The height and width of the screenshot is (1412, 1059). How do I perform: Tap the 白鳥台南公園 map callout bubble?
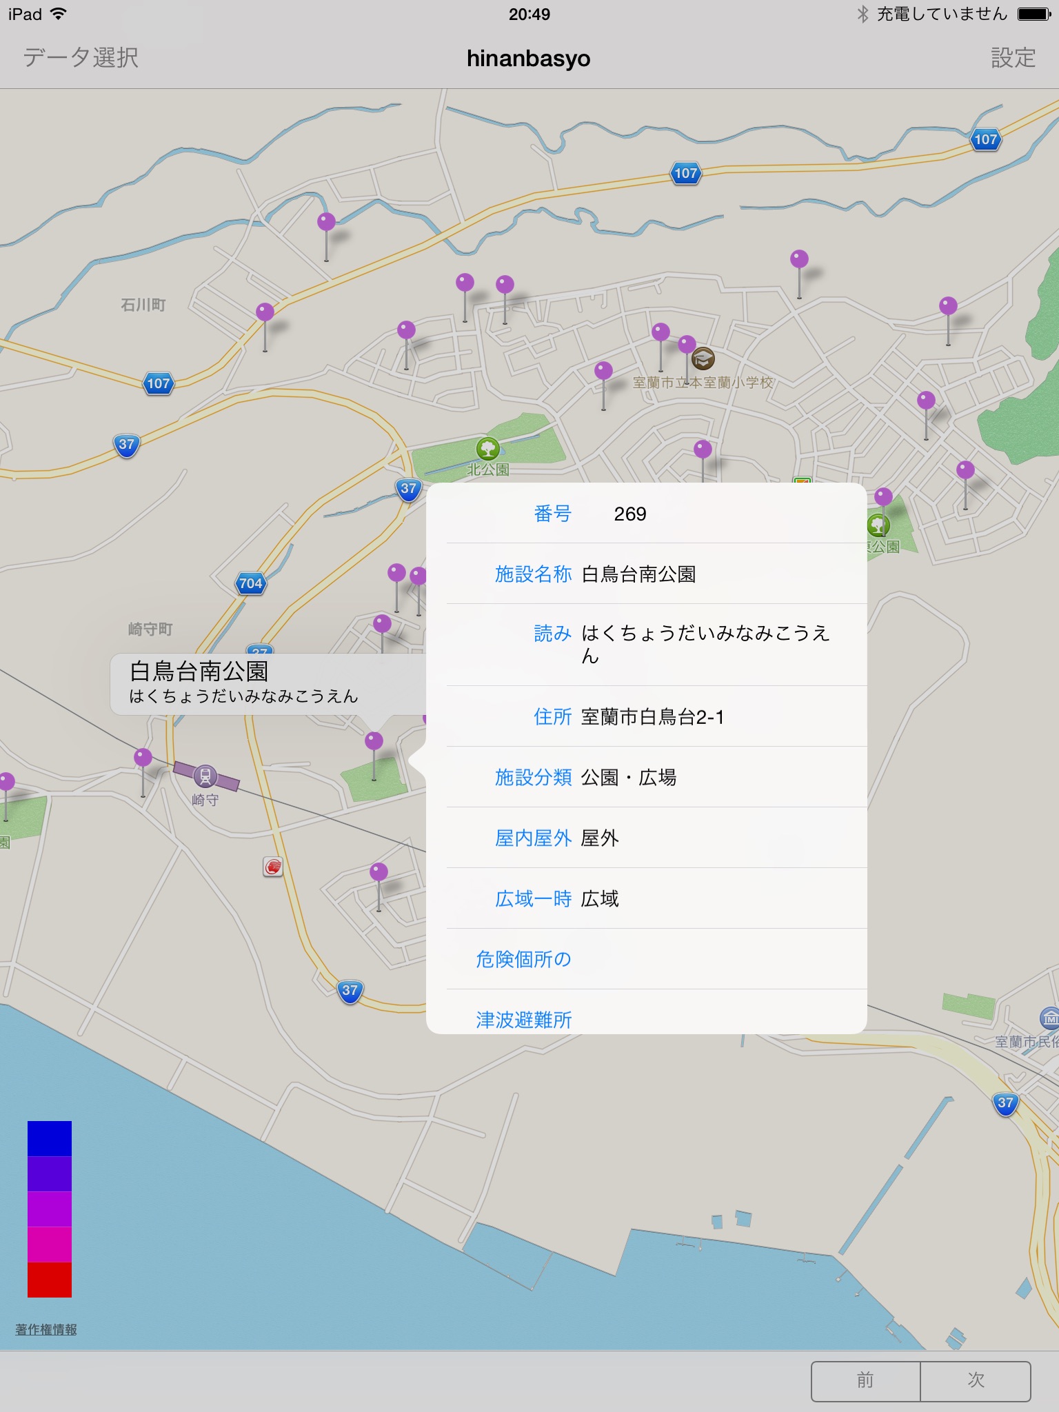(268, 684)
